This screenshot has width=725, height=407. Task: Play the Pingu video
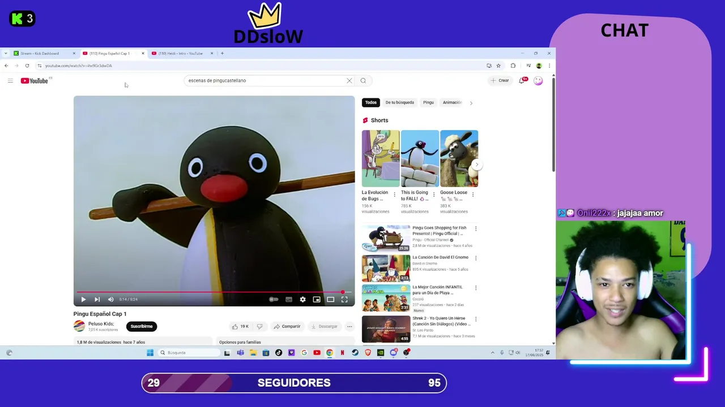point(83,300)
